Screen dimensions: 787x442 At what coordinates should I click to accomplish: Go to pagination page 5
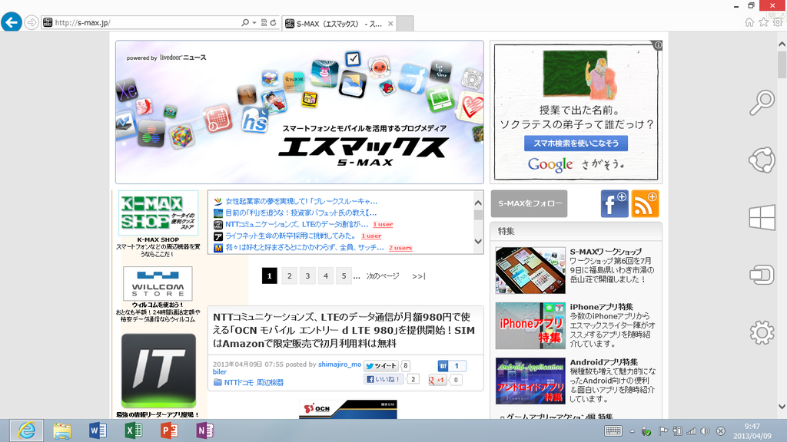(344, 275)
